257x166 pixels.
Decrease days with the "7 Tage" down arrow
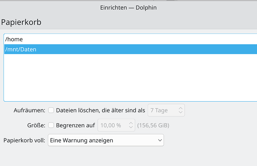(180, 112)
